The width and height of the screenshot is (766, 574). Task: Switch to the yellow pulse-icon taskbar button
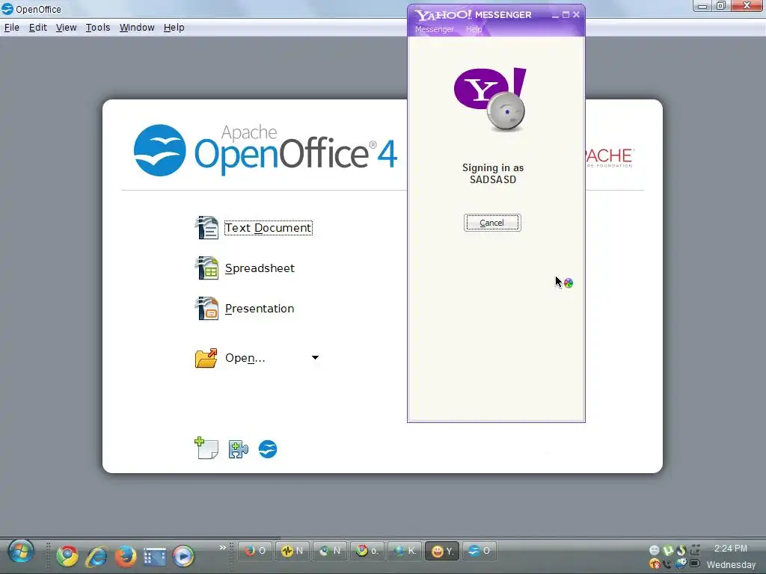[x=292, y=551]
